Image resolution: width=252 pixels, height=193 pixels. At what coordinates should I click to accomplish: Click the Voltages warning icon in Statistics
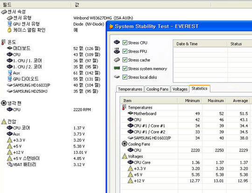point(125,156)
